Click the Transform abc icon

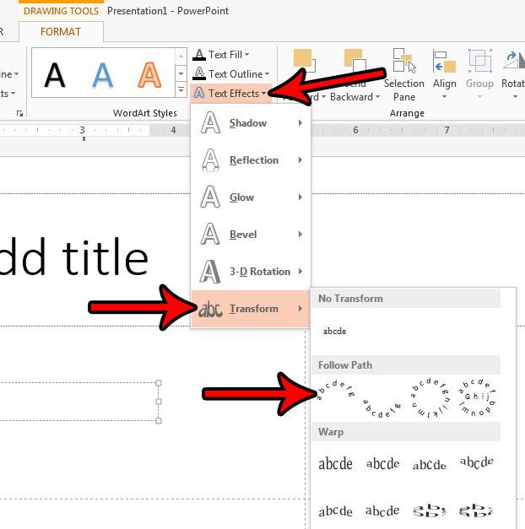[210, 309]
